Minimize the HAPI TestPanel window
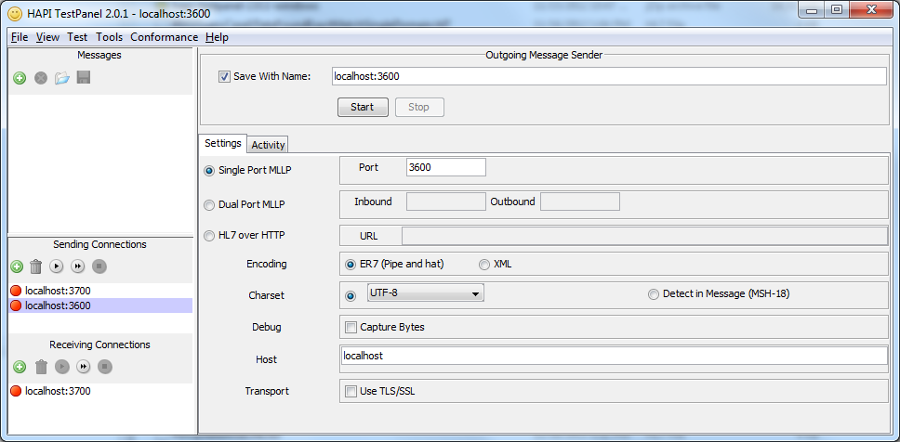This screenshot has width=900, height=442. point(811,10)
